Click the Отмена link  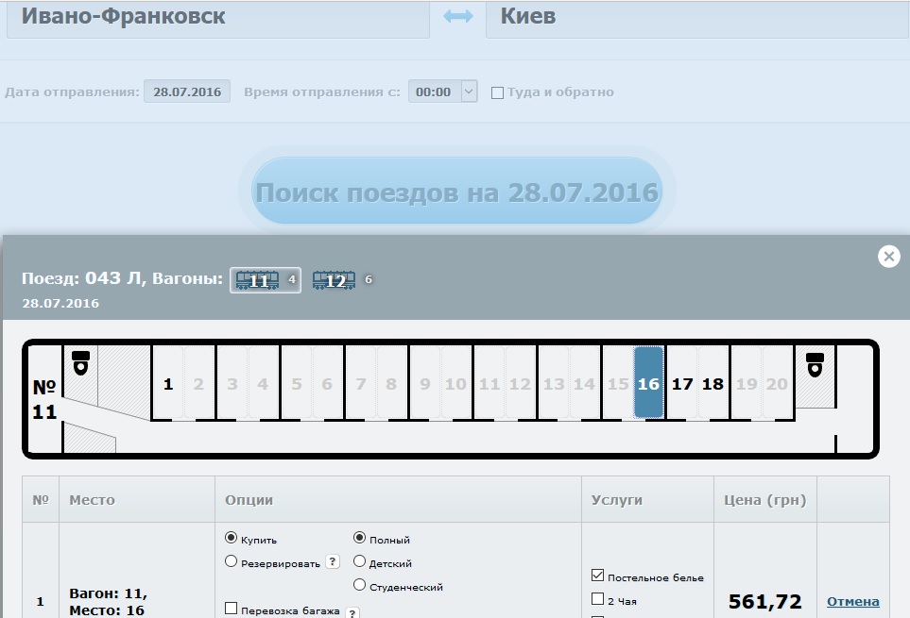click(852, 601)
